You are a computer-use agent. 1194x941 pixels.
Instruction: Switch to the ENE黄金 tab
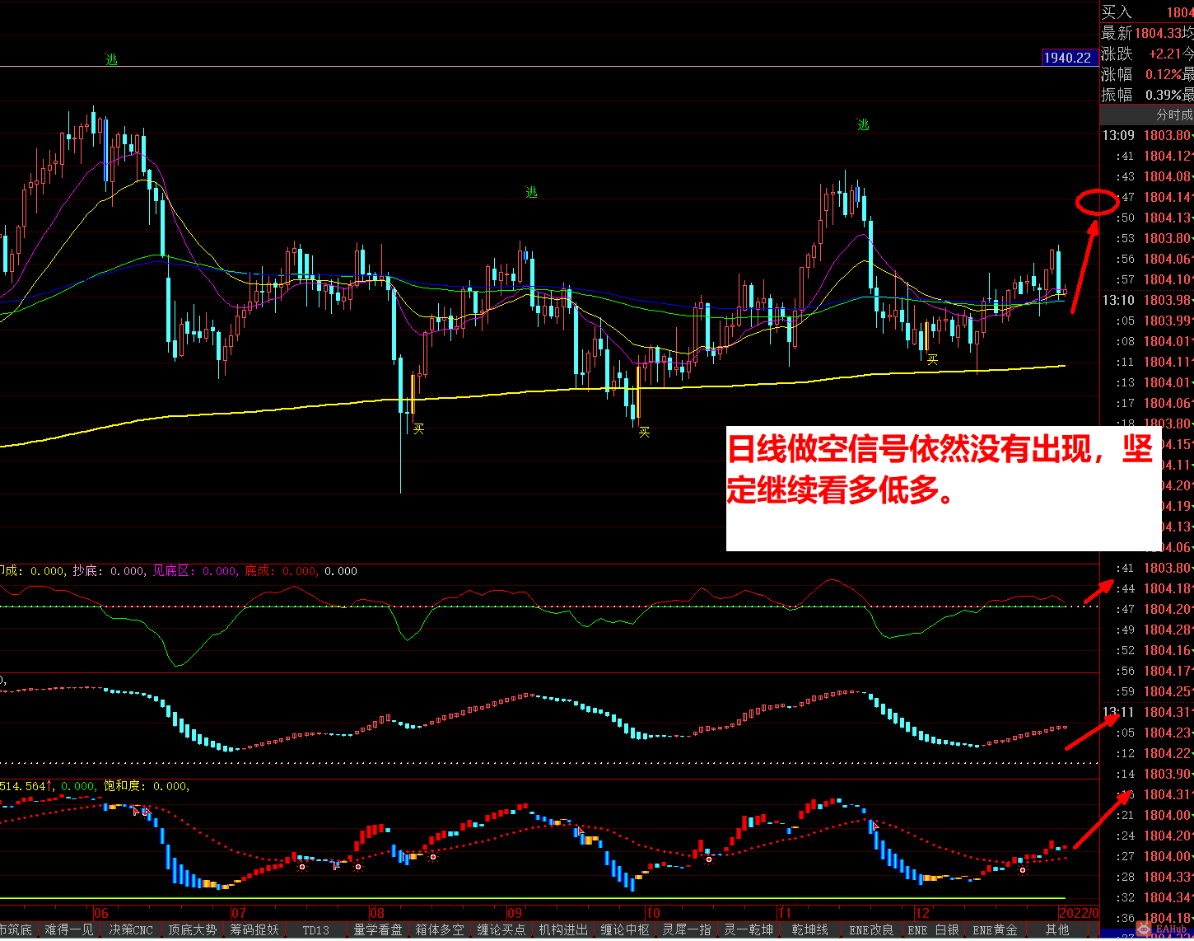pos(996,929)
